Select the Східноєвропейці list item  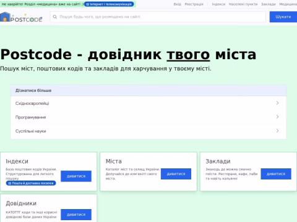148,103
